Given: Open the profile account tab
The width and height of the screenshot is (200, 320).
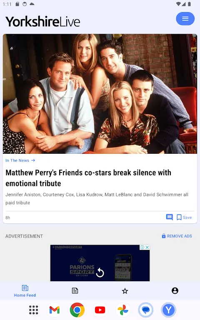Looking at the screenshot, I should pyautogui.click(x=175, y=290).
